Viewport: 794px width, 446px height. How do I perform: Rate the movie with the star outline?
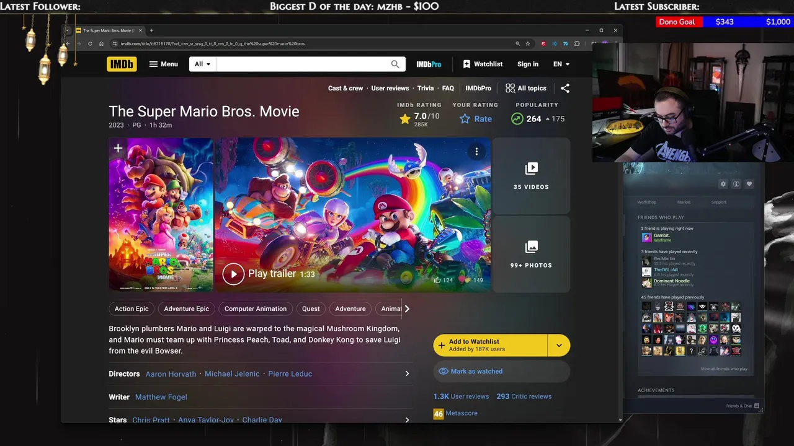[476, 119]
